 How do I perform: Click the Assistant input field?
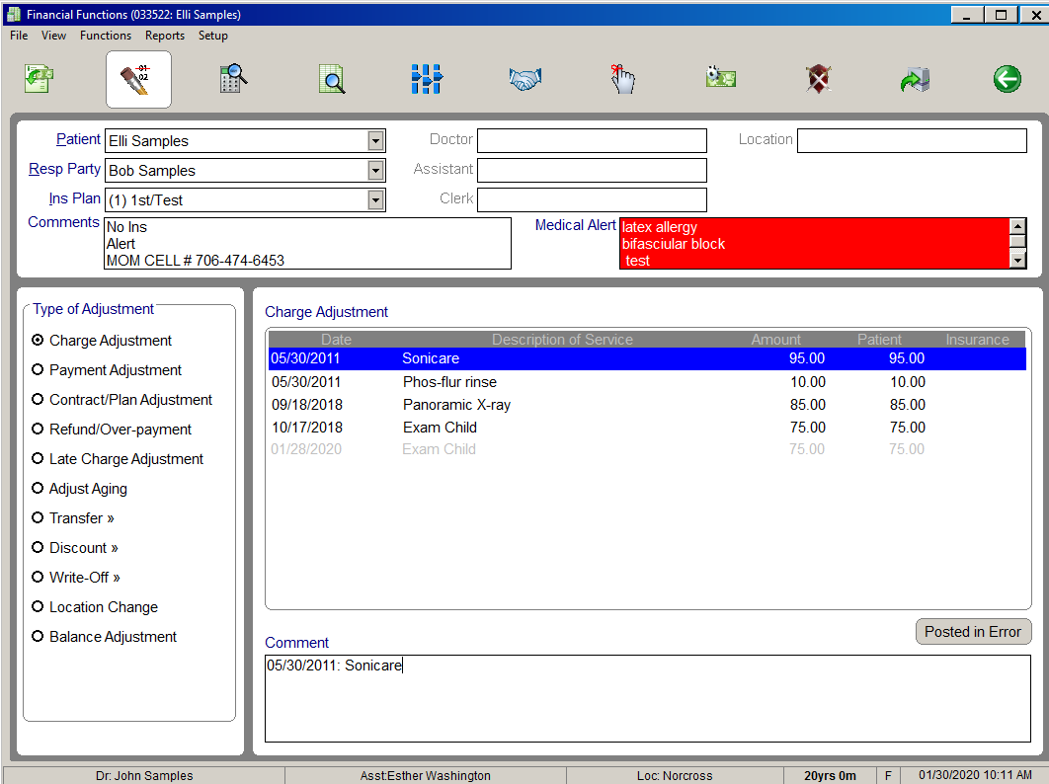592,170
